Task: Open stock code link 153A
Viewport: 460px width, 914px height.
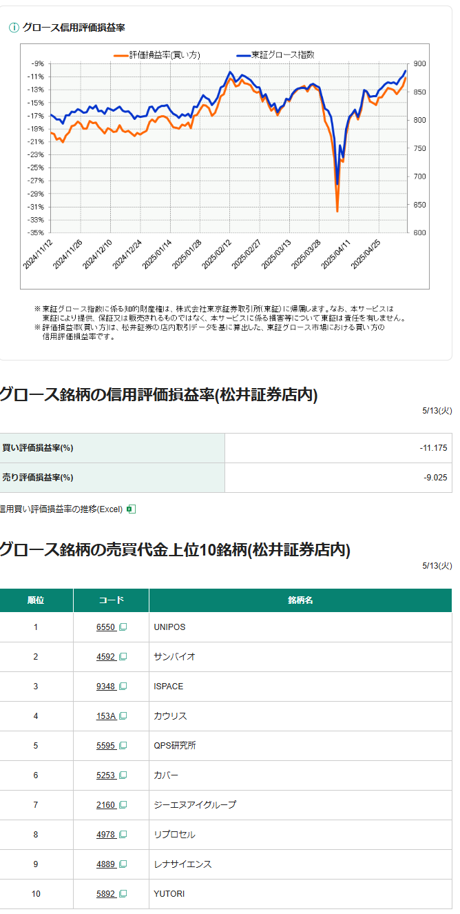Action: pyautogui.click(x=106, y=716)
